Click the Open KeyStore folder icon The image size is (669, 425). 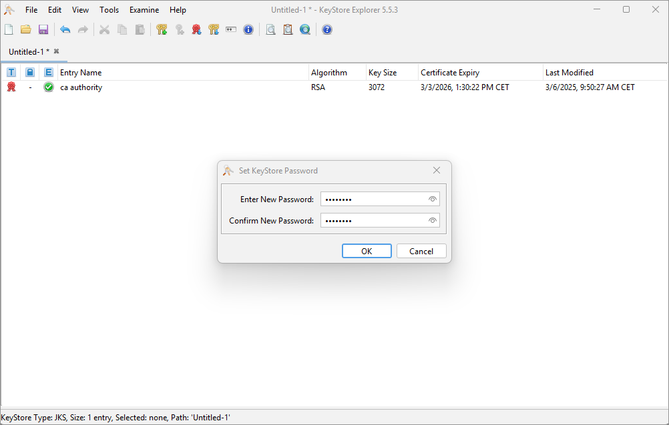point(26,29)
